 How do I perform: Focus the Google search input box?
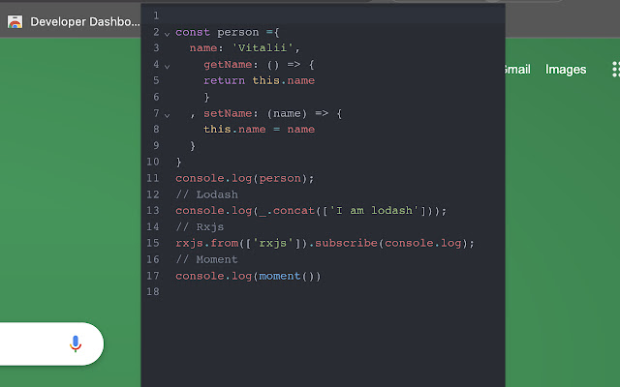29,343
